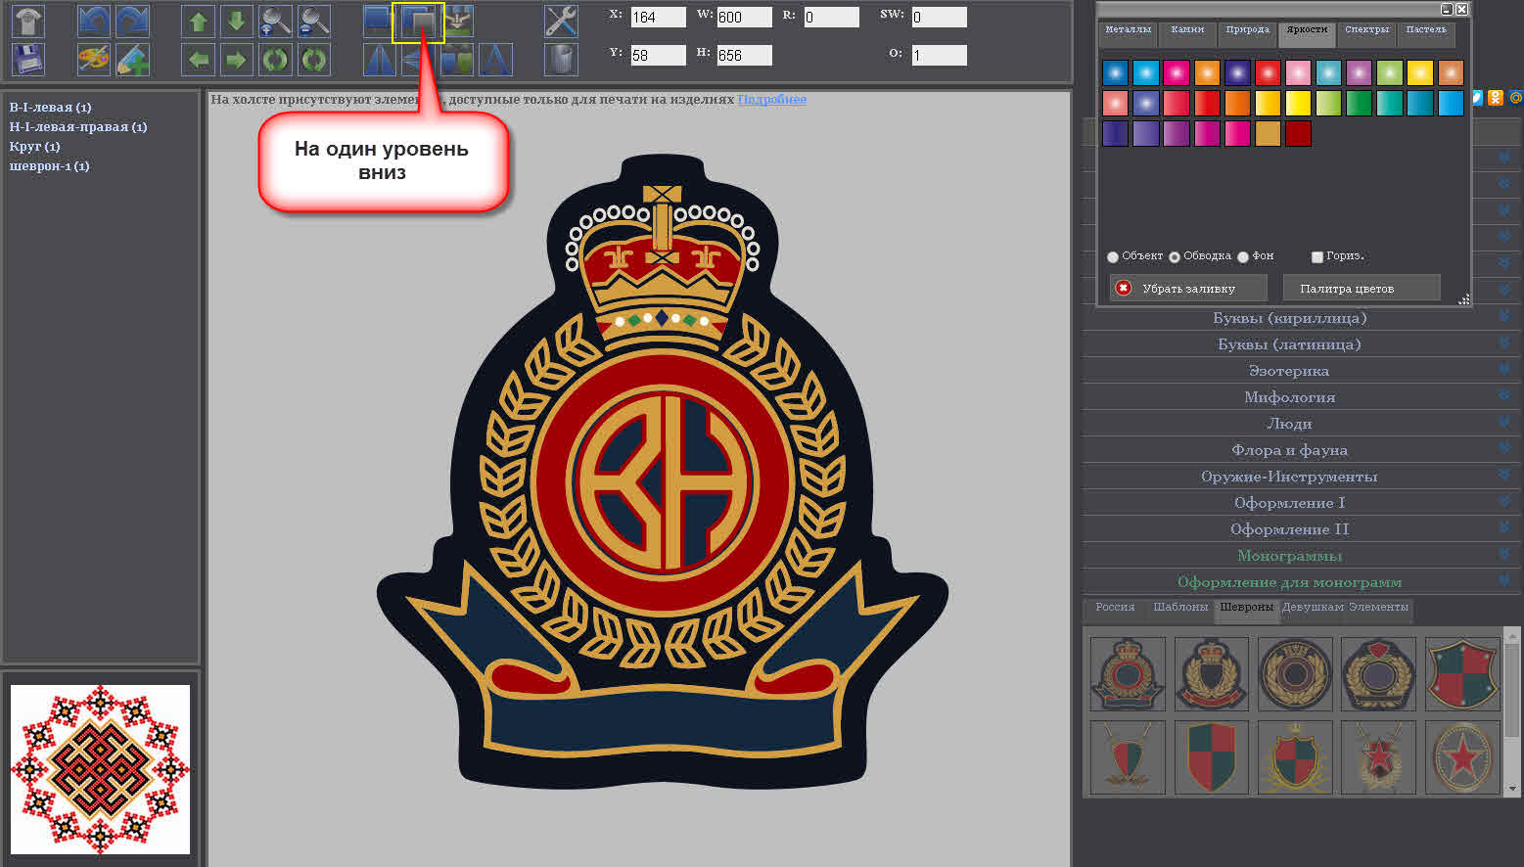Click the t-shirt product icon
This screenshot has height=867, width=1524.
[27, 22]
